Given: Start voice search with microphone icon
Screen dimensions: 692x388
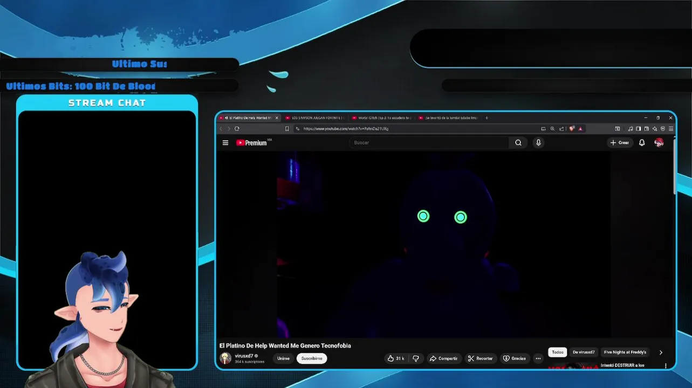Looking at the screenshot, I should tap(538, 143).
